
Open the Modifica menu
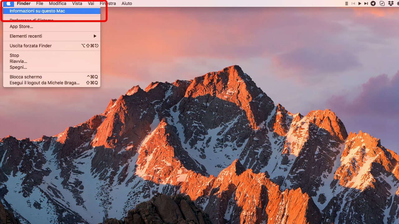point(58,3)
